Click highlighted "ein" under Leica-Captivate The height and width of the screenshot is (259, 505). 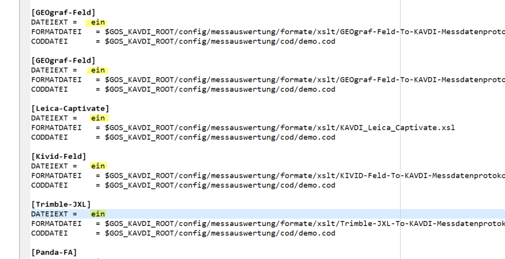click(x=98, y=118)
